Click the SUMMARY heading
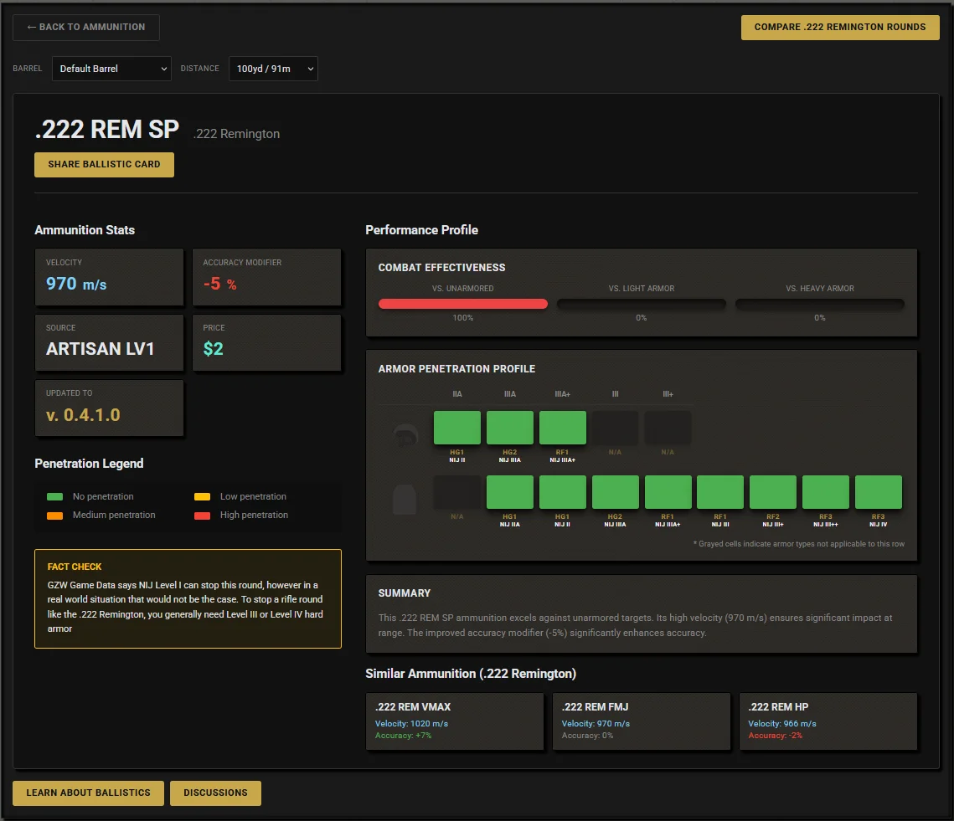 [405, 593]
